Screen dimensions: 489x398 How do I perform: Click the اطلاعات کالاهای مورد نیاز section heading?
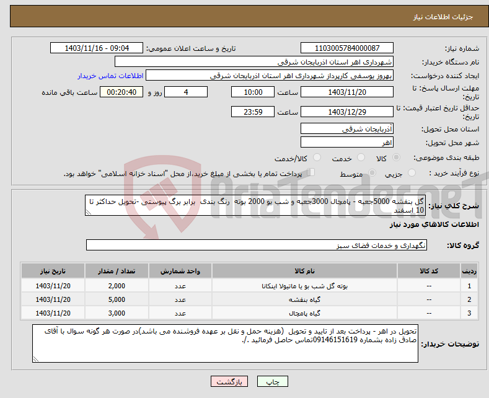434,224
